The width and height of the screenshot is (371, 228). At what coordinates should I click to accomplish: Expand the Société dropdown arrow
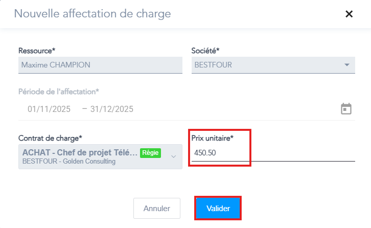346,65
